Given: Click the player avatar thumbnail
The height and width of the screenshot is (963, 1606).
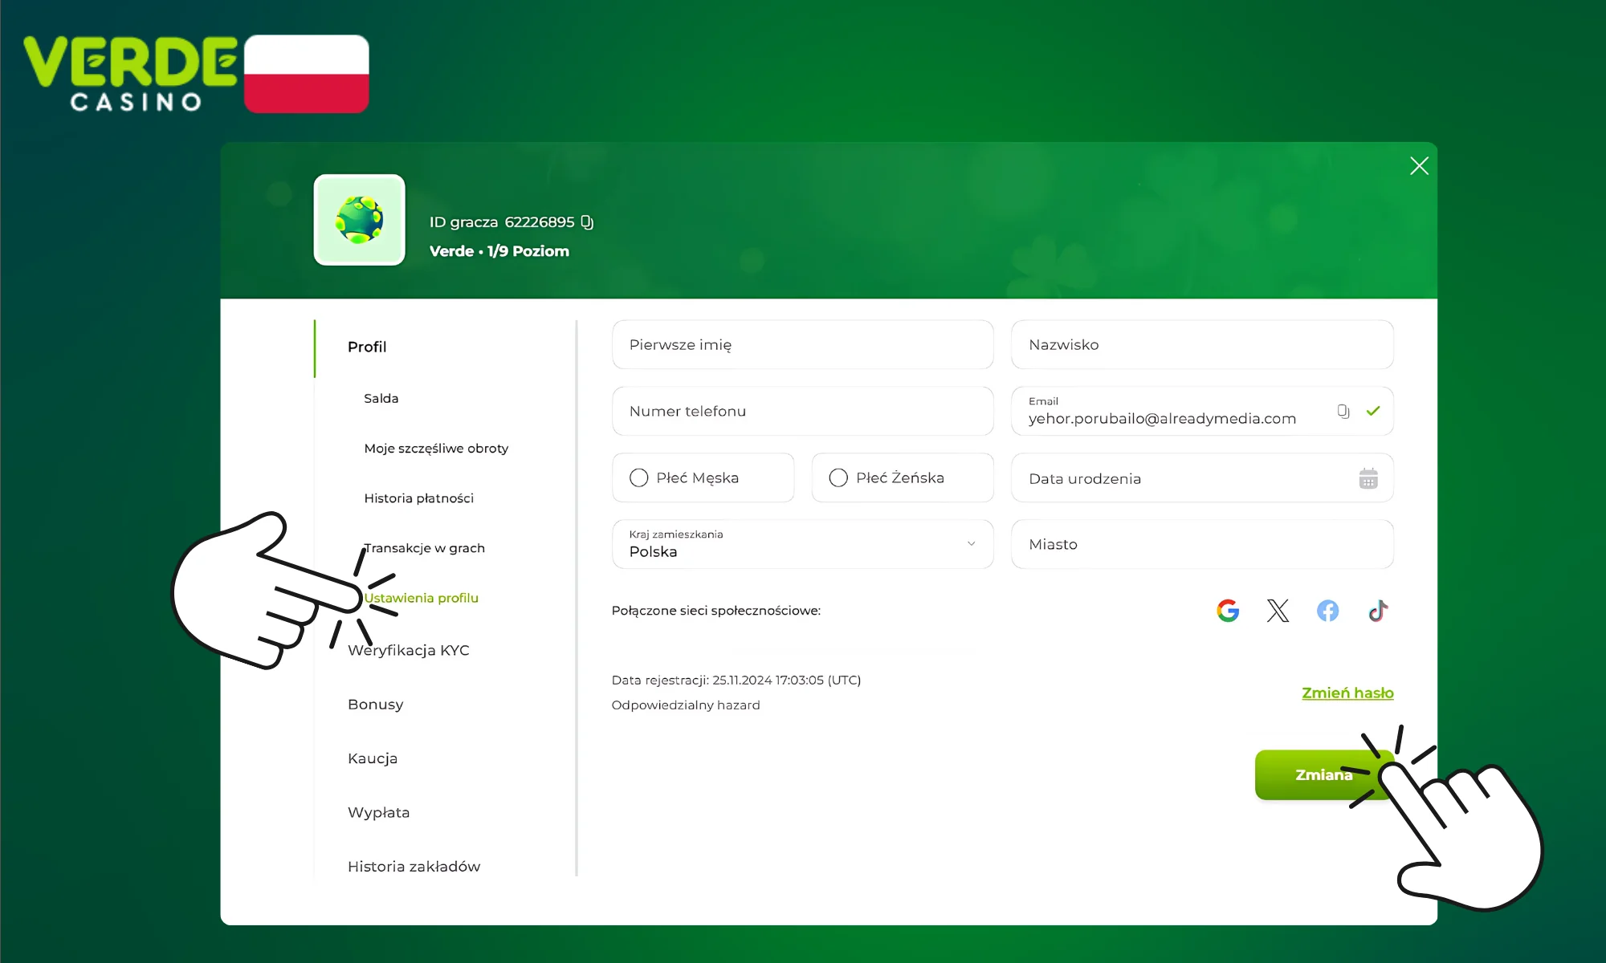Looking at the screenshot, I should coord(359,220).
